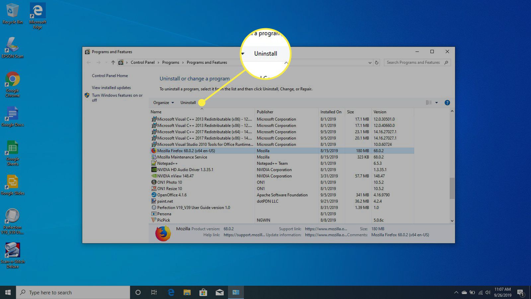This screenshot has width=531, height=299.
Task: Click the speaker icon in the system tray
Action: click(488, 292)
